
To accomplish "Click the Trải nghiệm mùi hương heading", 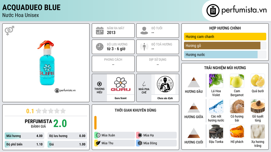I will tap(225, 68).
